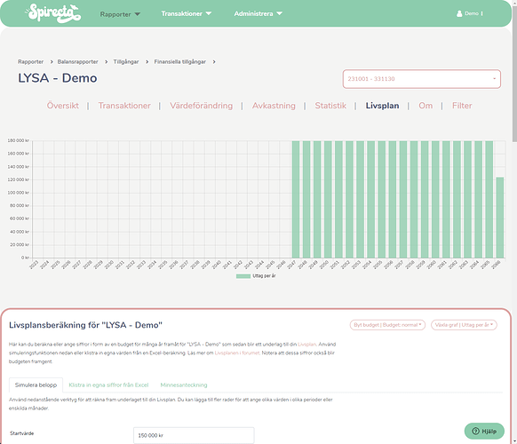Open the Statistik tab
517x444 pixels.
330,106
